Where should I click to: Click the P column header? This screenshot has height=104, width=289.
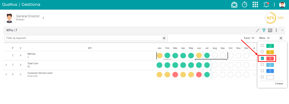[x=13, y=48]
